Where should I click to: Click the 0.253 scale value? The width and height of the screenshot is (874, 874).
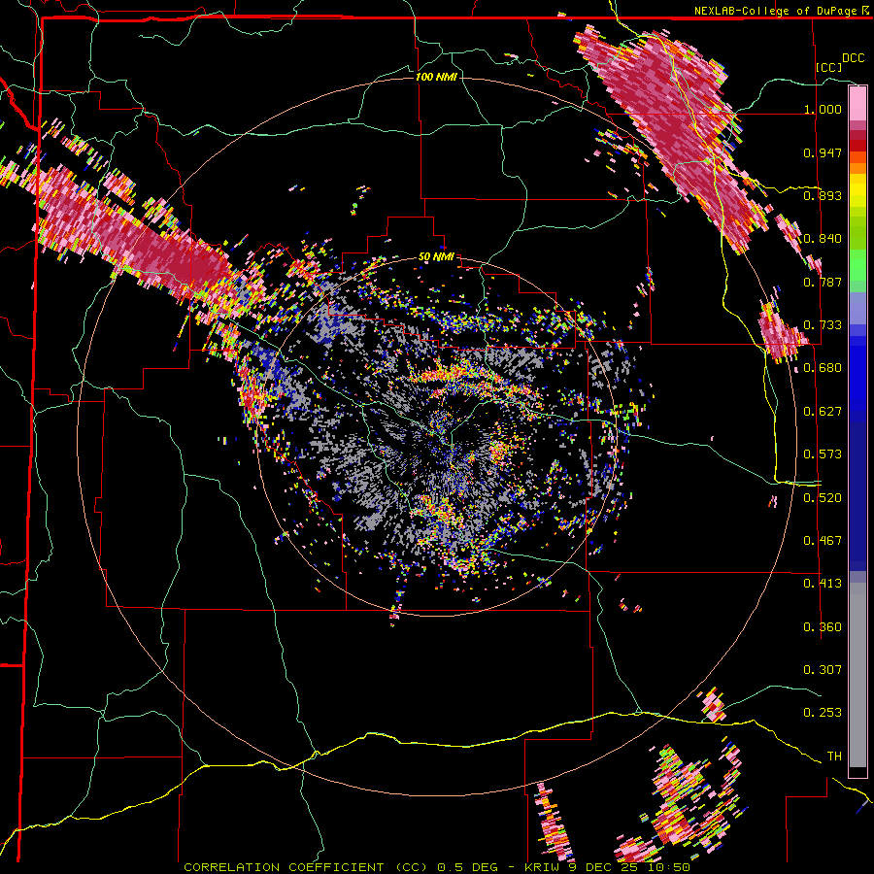(823, 713)
